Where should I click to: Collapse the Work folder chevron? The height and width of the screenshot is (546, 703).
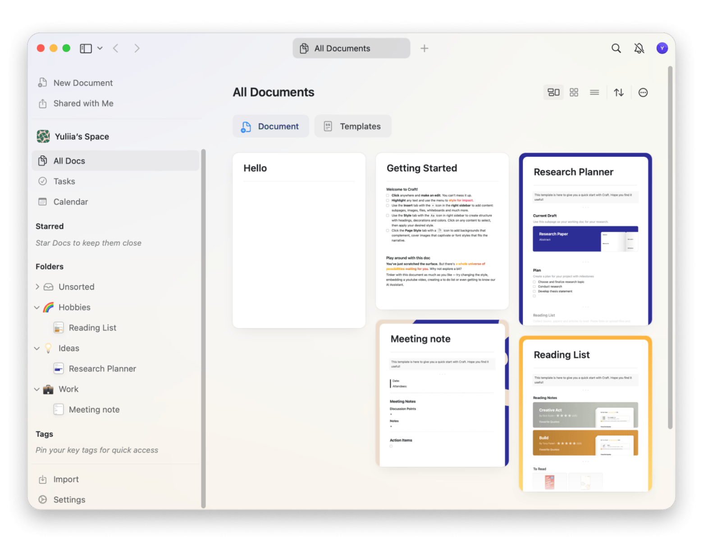37,389
